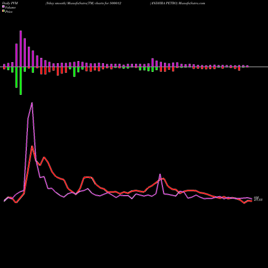
Task: Click the magenta Volume legend swatch
Action: 3,6
